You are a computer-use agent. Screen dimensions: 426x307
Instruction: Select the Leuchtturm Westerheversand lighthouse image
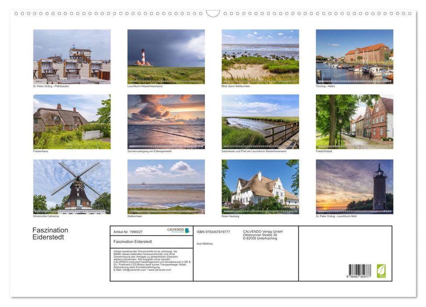[x=166, y=56]
